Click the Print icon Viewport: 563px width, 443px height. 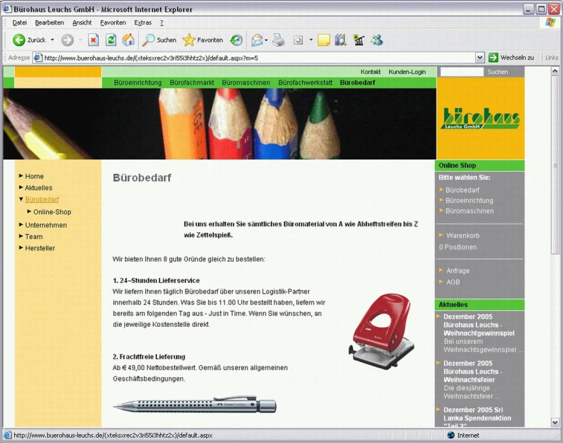click(277, 40)
